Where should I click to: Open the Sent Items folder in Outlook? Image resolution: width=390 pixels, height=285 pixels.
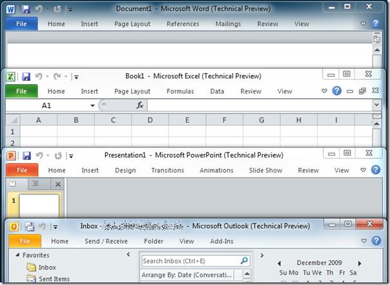[x=54, y=279]
